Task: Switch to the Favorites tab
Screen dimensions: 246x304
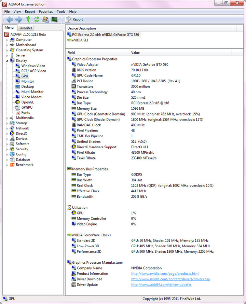Action: pos(25,28)
